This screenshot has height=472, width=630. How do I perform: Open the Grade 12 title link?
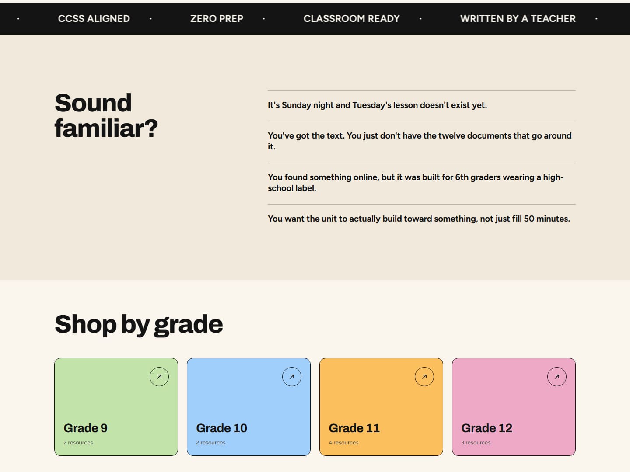click(486, 428)
